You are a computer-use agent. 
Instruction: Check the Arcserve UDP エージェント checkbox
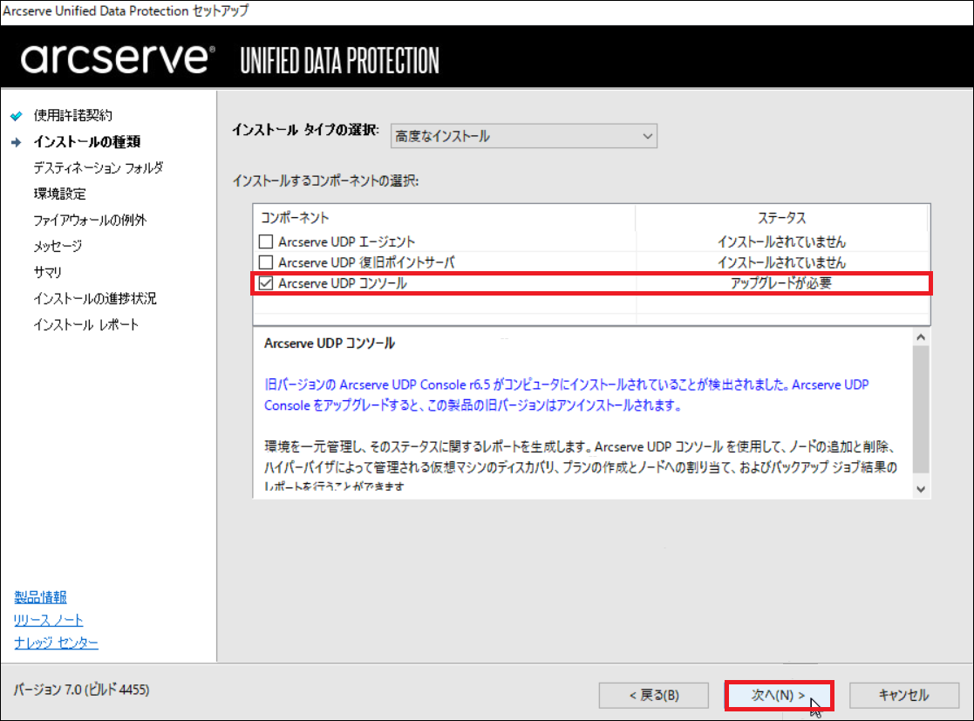coord(266,241)
